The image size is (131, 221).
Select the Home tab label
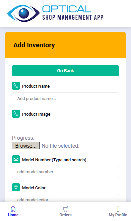click(13, 215)
